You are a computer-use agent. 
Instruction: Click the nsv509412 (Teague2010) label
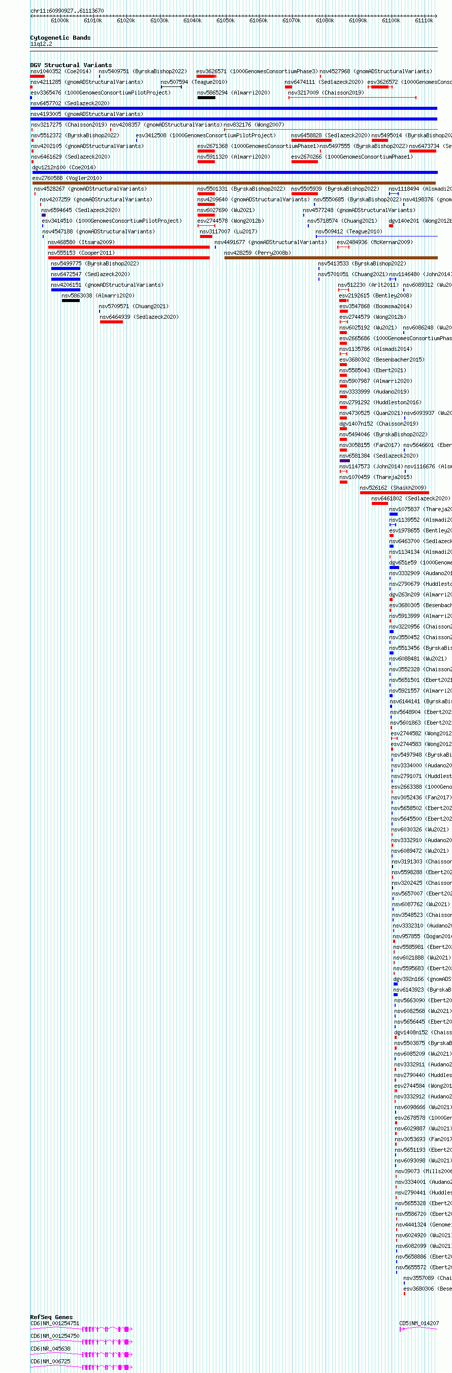coord(349,231)
